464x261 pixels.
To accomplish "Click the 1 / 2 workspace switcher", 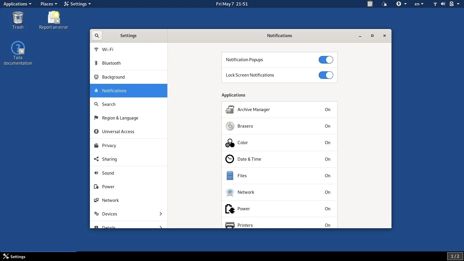I will coord(455,256).
